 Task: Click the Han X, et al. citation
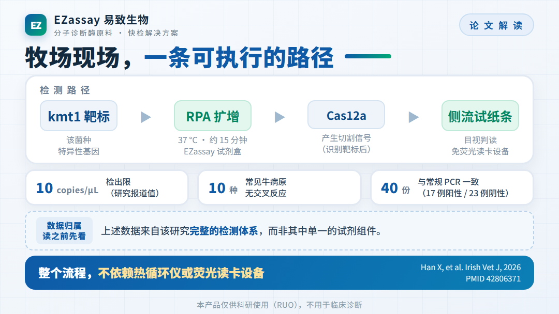(470, 268)
